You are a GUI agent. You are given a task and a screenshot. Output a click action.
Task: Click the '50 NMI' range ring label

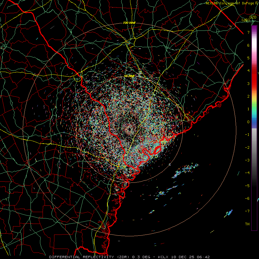click(x=129, y=76)
